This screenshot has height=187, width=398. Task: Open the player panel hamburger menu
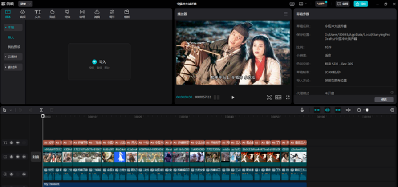286,14
